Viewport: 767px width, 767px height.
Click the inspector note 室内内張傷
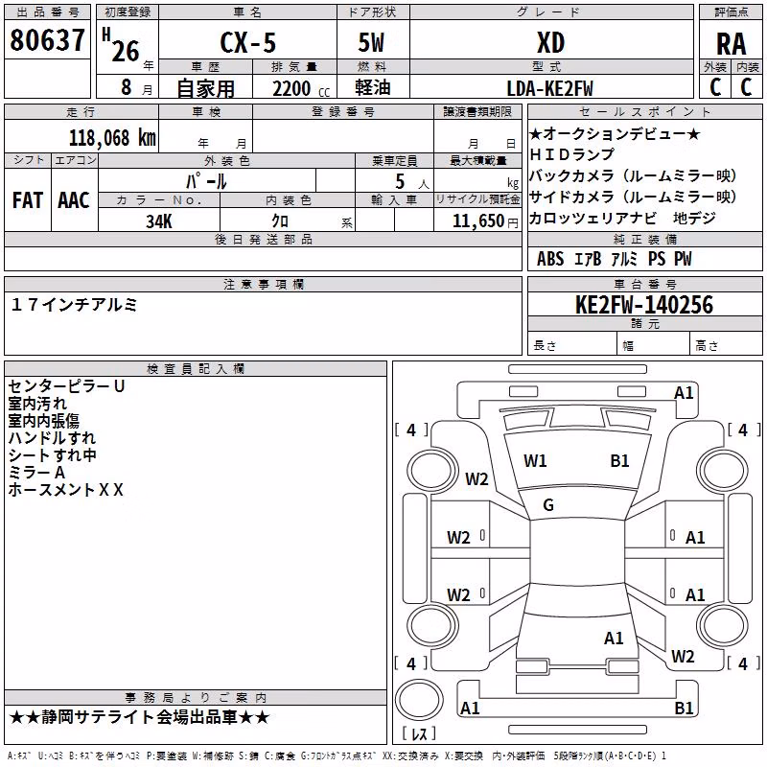coord(43,421)
